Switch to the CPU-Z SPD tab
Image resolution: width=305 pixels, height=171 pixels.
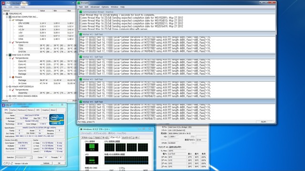38,110
